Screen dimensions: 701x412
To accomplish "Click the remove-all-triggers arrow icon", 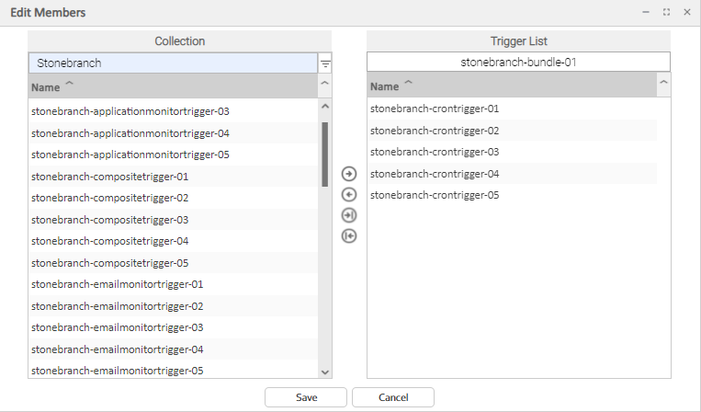I will 349,236.
